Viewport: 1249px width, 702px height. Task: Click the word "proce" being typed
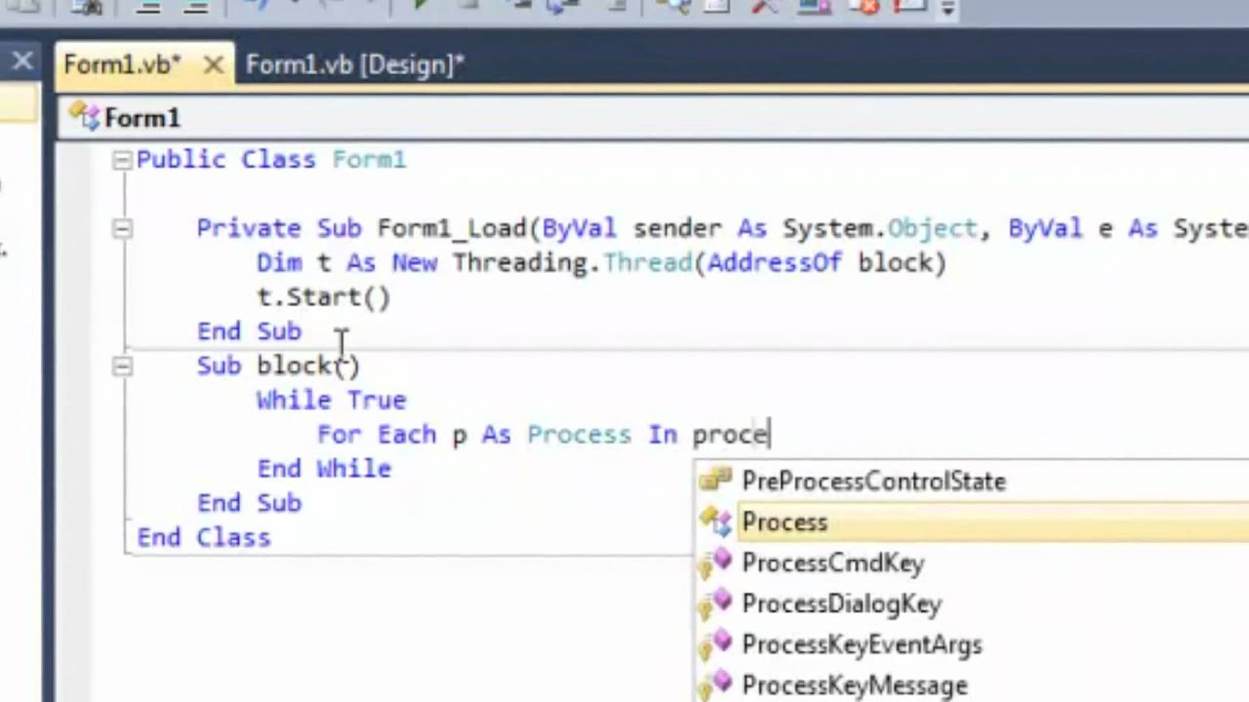[731, 435]
